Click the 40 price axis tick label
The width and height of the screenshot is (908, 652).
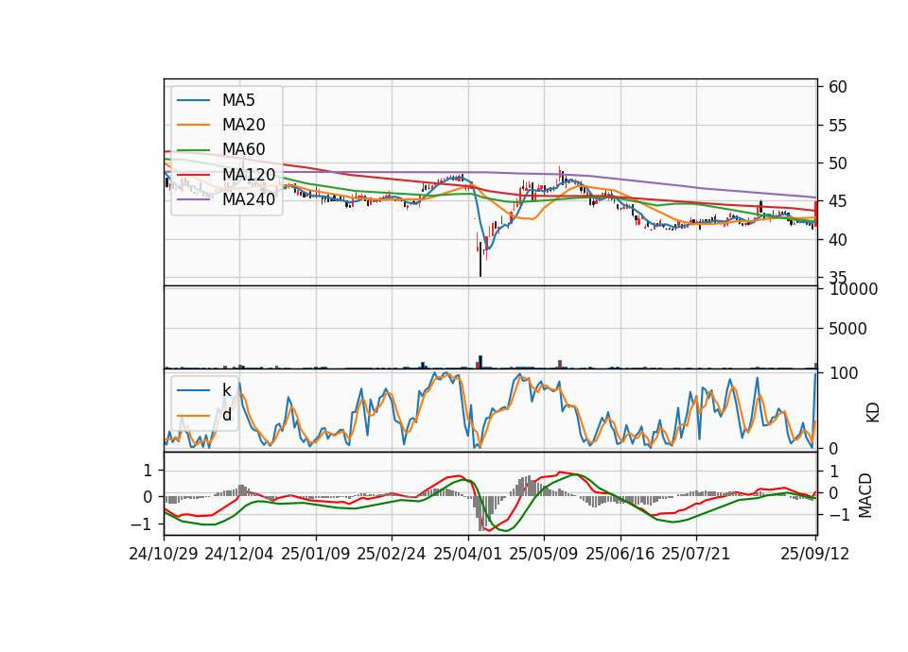(838, 239)
